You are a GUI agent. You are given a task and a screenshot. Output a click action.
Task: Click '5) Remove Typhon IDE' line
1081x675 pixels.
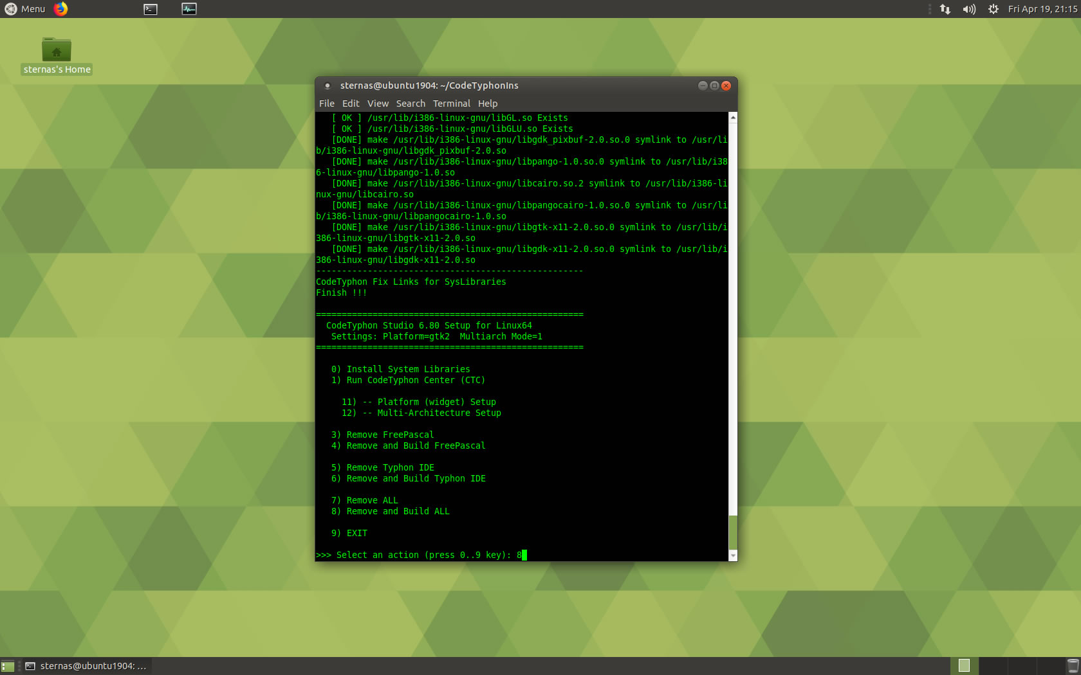tap(383, 468)
